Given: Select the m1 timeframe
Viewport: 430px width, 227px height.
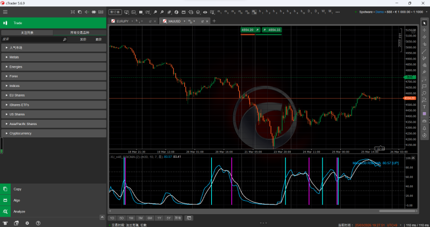Looking at the screenshot, I should [x=219, y=12].
